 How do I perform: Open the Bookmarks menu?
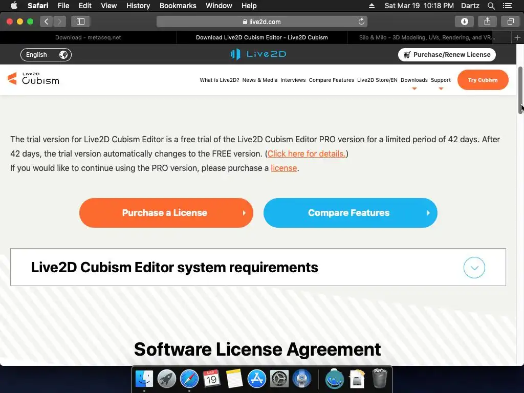[x=178, y=6]
